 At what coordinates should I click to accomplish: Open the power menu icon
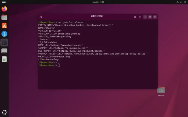coord(185,2)
